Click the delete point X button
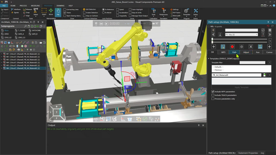 pos(251,47)
